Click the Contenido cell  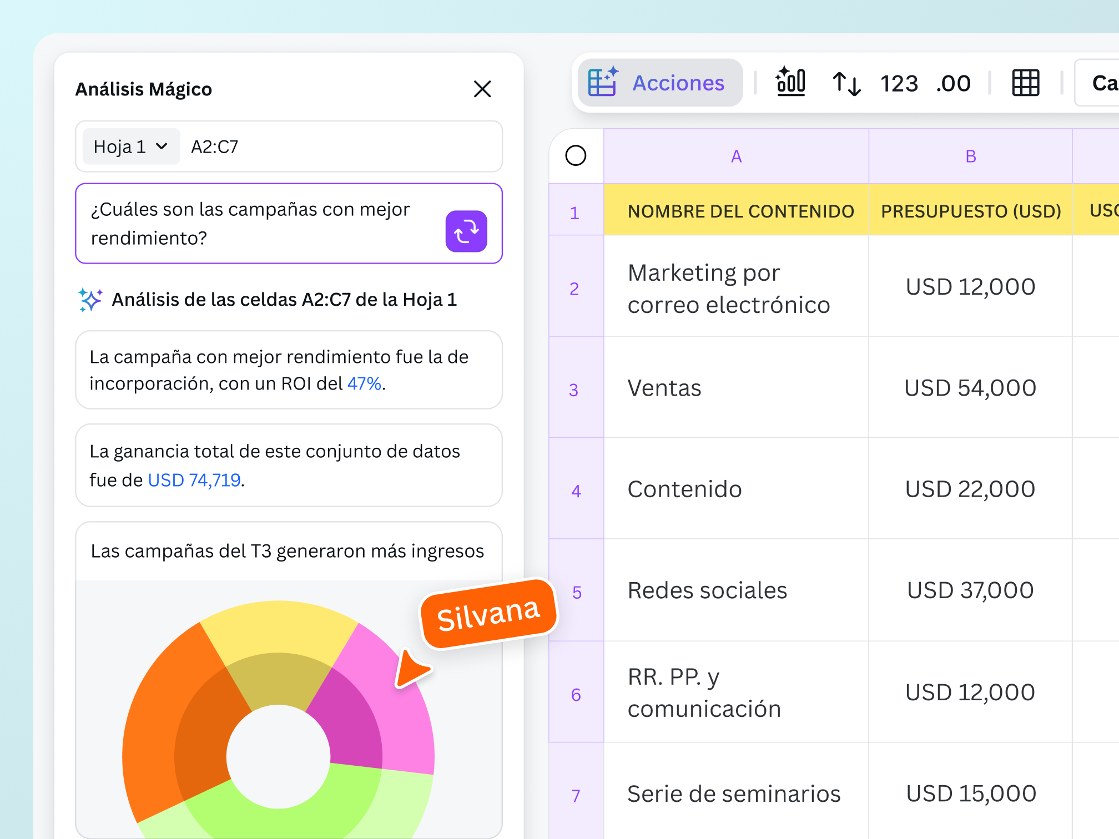[736, 489]
